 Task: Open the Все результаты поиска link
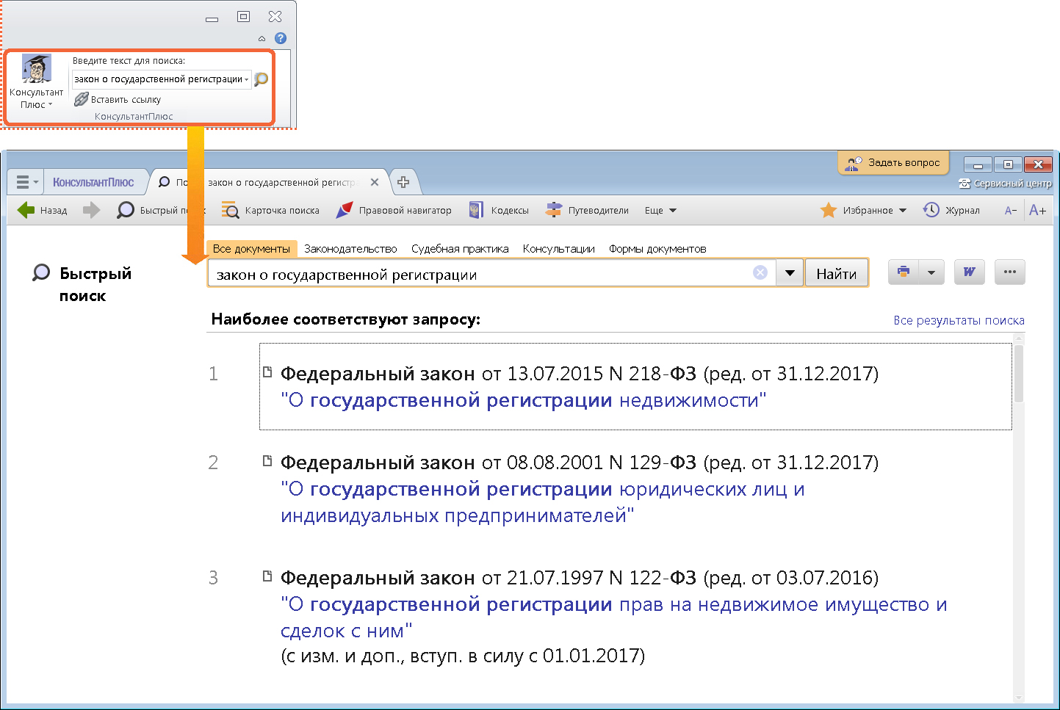pyautogui.click(x=959, y=320)
